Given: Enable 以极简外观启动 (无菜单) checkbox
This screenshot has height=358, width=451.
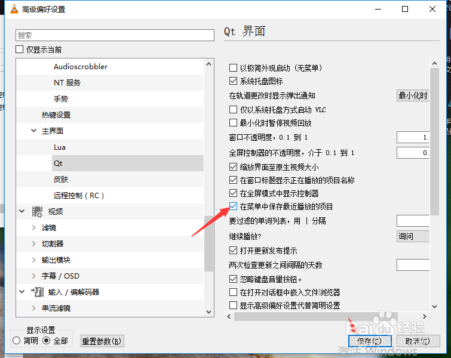Looking at the screenshot, I should tap(234, 68).
